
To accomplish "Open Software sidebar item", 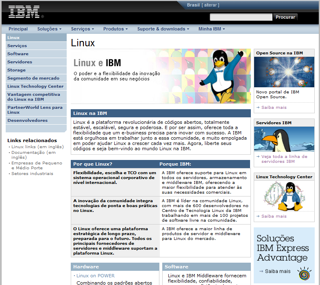I will [x=36, y=54].
